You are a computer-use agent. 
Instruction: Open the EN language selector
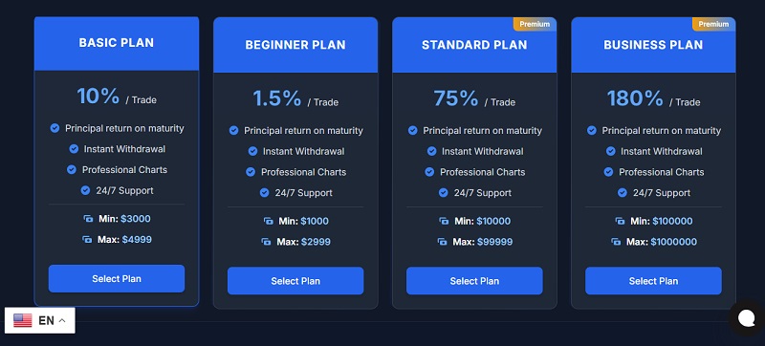pos(40,320)
